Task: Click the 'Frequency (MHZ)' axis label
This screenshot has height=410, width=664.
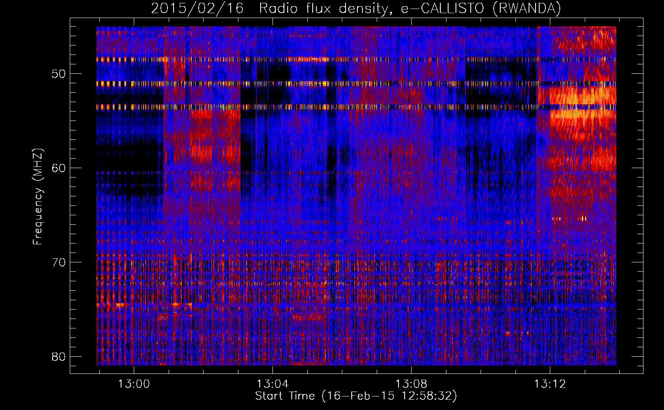Action: (38, 197)
